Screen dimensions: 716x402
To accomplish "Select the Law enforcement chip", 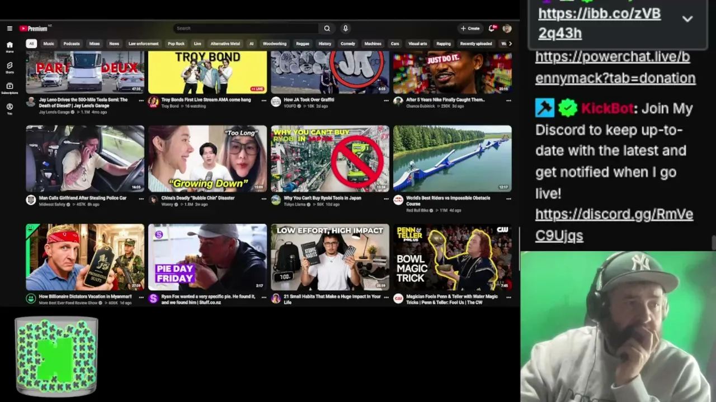I will [143, 44].
